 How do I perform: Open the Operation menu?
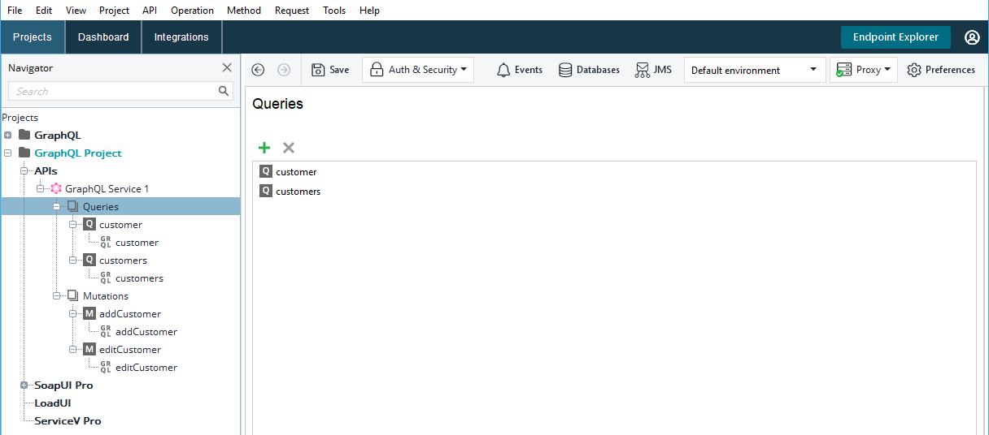pos(192,11)
